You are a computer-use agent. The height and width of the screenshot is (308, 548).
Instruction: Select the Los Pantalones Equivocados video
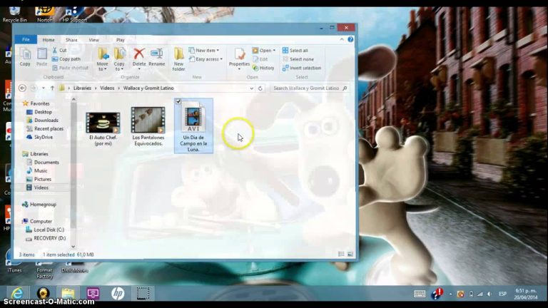(148, 126)
